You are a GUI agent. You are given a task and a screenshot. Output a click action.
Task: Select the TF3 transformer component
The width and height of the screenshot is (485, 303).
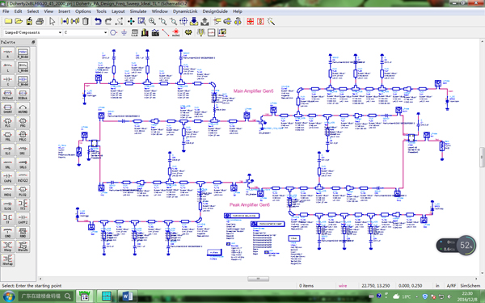23,205
